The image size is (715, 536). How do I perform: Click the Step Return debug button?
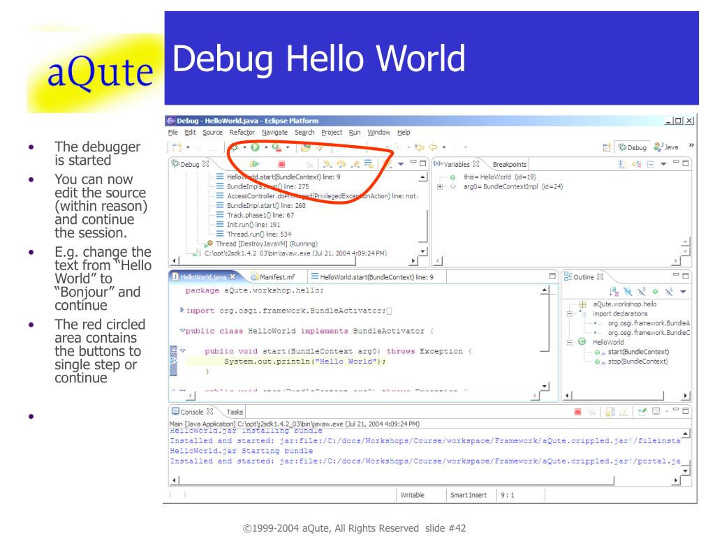[355, 163]
